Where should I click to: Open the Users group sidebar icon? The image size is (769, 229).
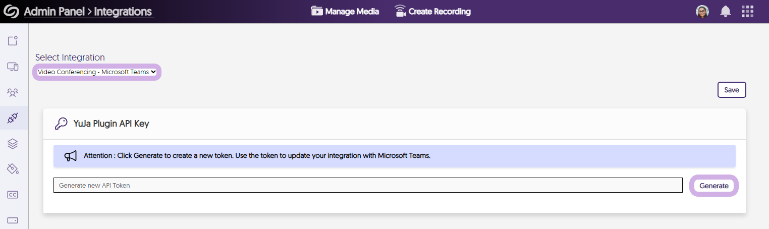point(13,92)
